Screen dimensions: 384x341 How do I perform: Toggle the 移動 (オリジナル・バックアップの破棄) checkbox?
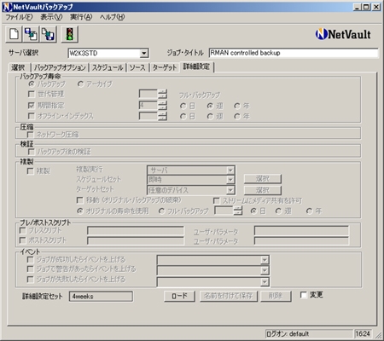(x=80, y=200)
